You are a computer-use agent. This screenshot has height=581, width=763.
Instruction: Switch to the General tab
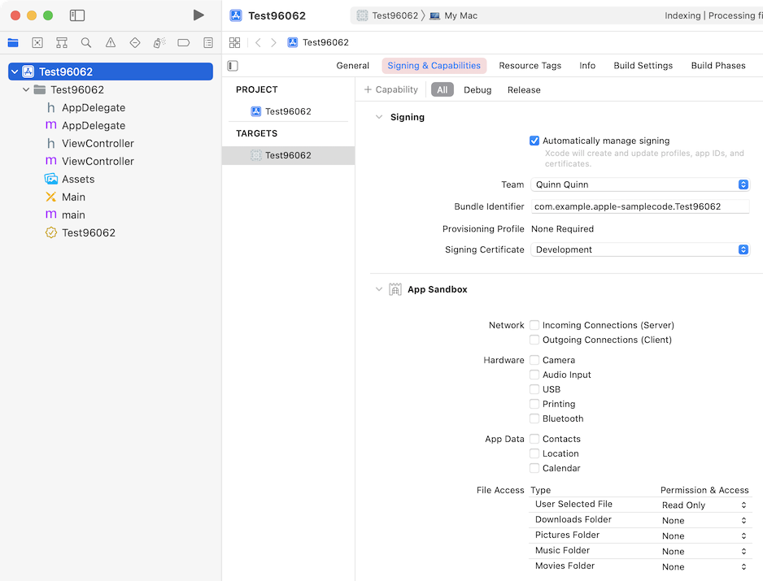(x=353, y=66)
